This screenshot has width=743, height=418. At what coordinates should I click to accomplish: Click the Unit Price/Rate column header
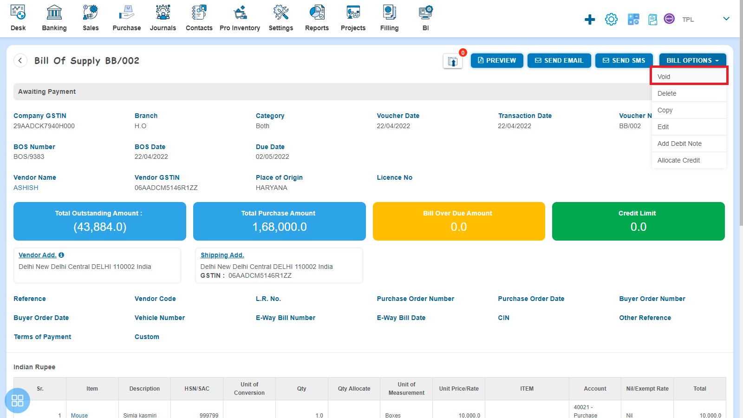point(459,389)
